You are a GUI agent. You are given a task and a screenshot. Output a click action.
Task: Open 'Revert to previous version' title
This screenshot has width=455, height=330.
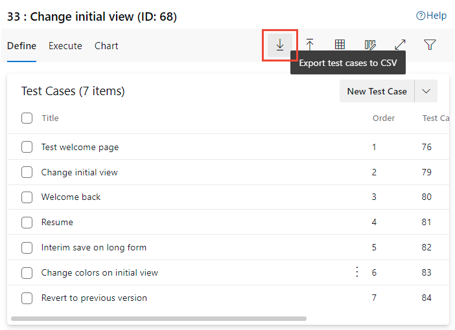(x=94, y=298)
